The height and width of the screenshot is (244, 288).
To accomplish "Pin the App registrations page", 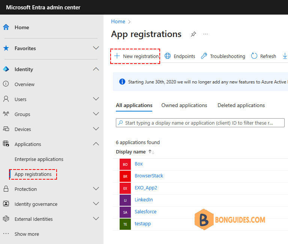I will [x=193, y=34].
